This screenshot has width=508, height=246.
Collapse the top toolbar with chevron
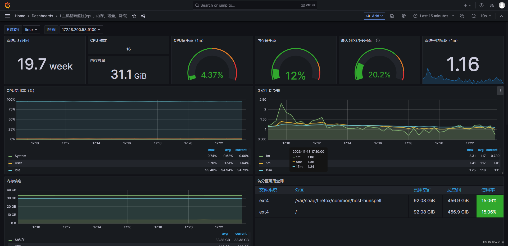pyautogui.click(x=501, y=16)
